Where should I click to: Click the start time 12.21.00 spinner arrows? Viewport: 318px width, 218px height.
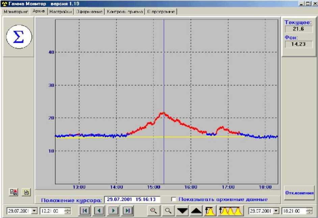click(68, 211)
